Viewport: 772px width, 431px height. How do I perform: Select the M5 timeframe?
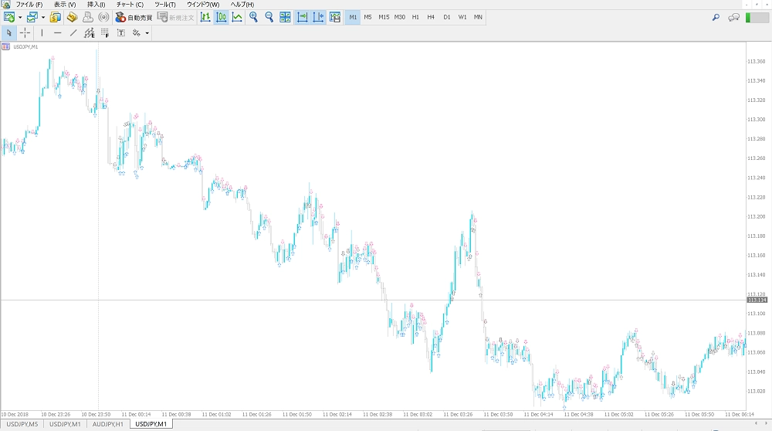[x=367, y=17]
